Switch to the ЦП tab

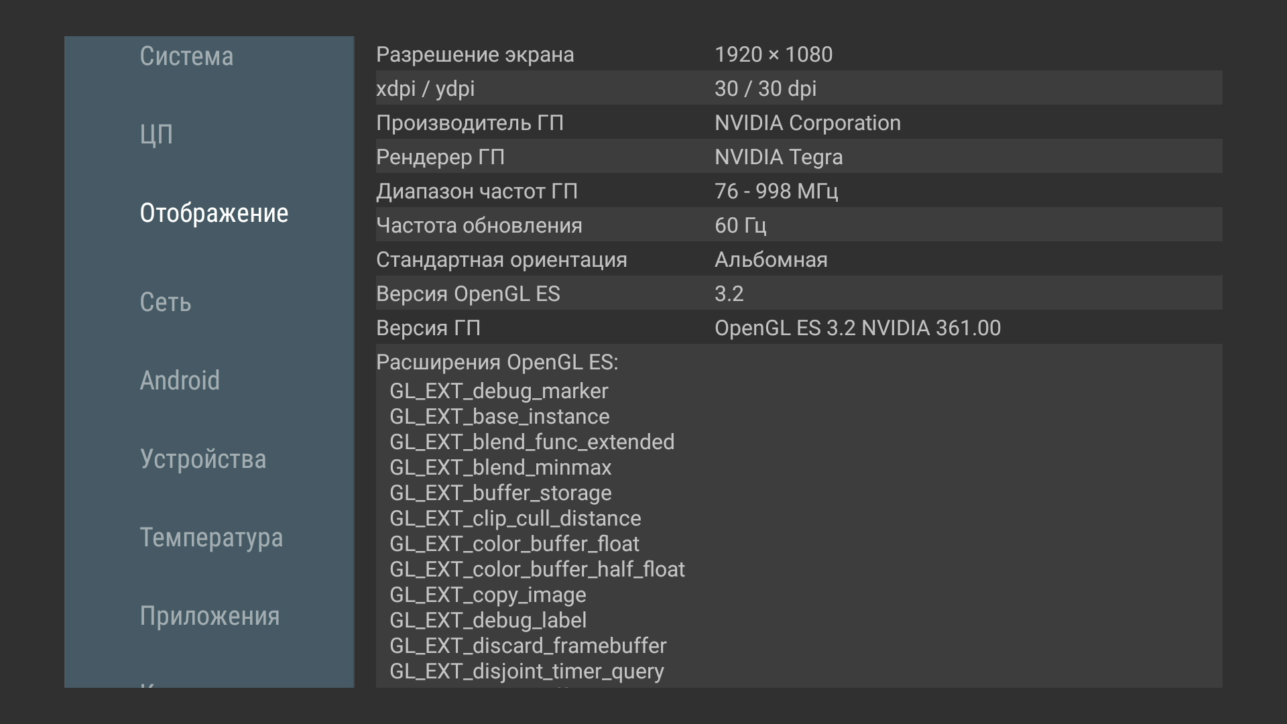coord(156,135)
